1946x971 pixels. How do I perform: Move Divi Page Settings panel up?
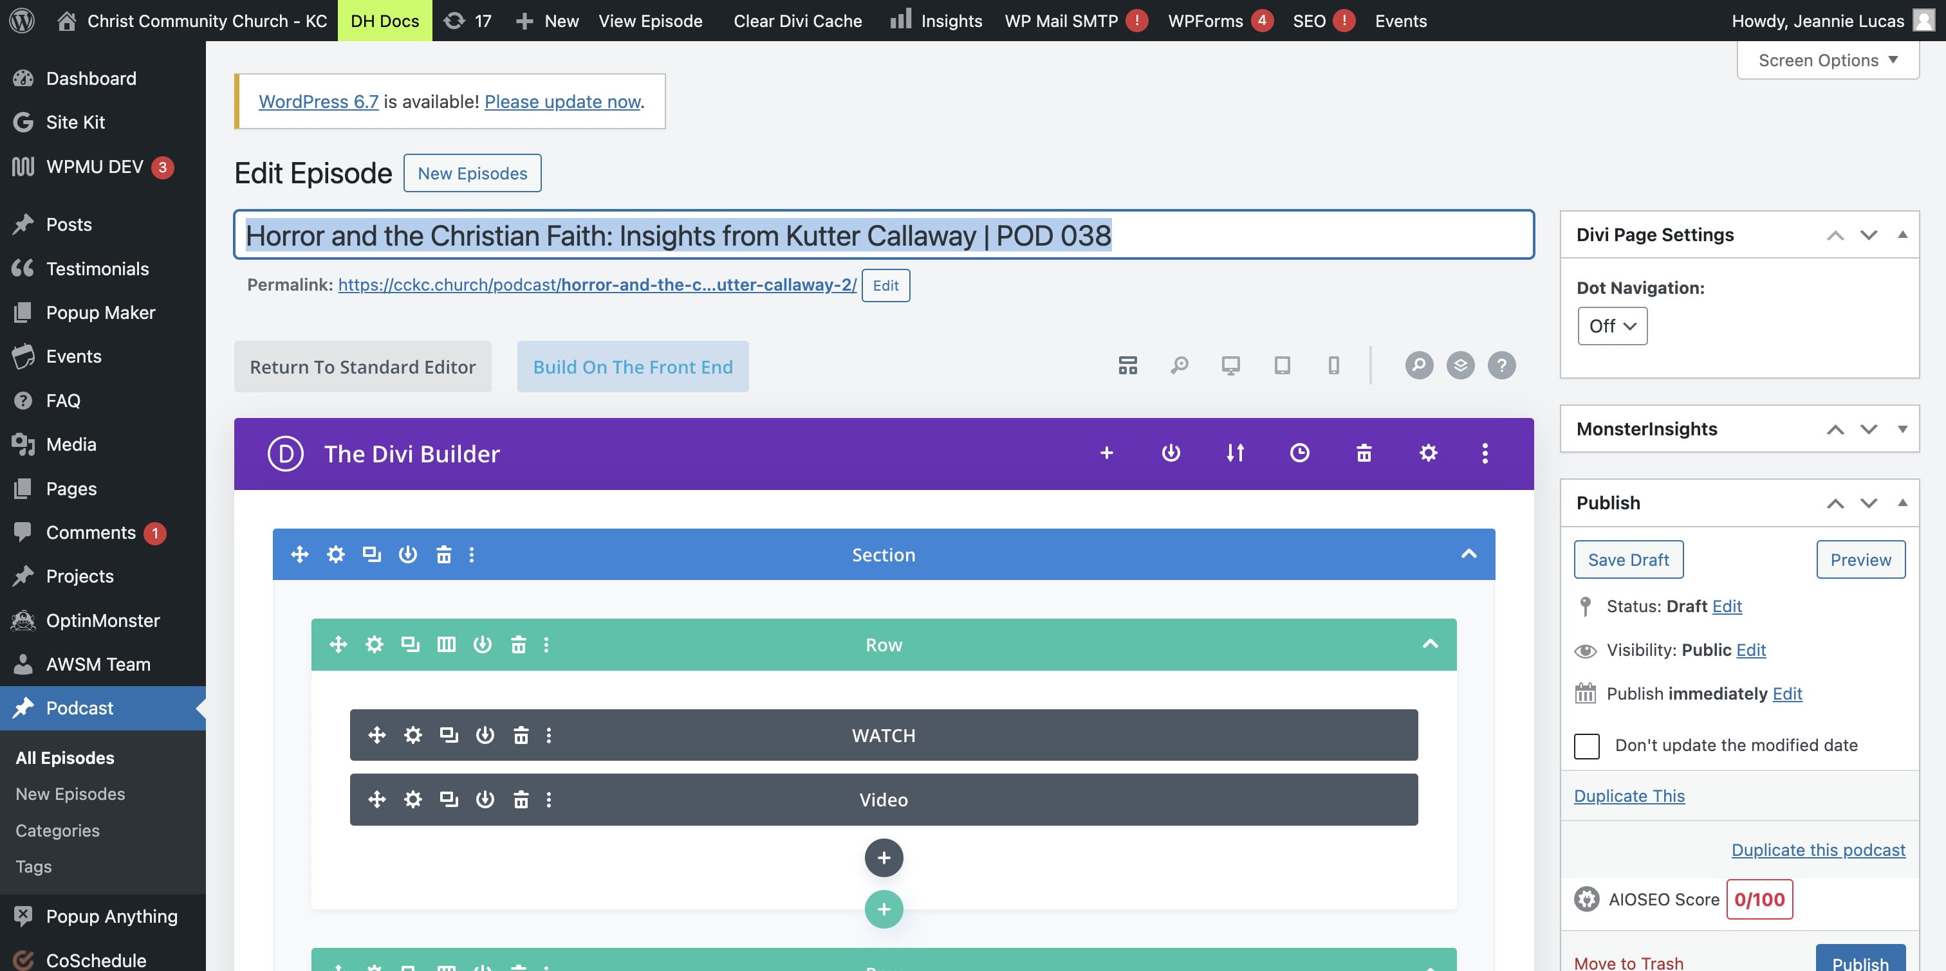click(x=1835, y=235)
